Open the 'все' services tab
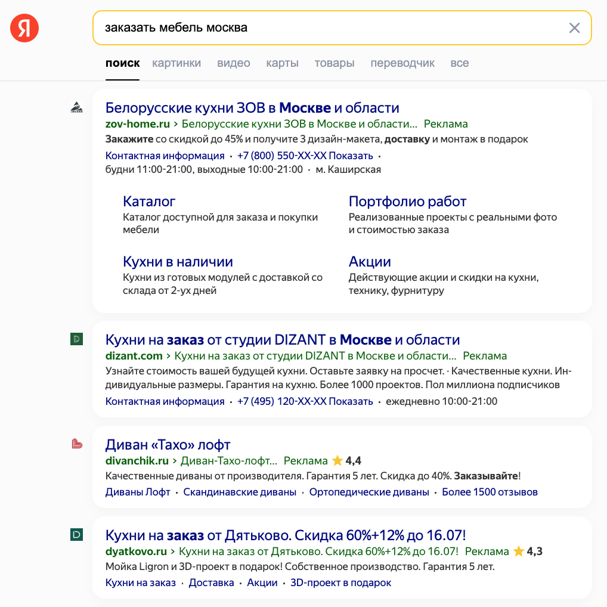The image size is (607, 607). (460, 63)
